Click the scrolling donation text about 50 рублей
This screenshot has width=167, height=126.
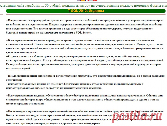[x=83, y=6]
